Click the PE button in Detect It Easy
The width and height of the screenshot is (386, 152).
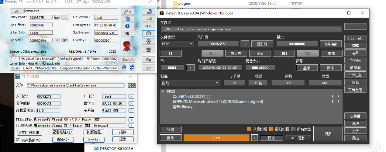(170, 53)
